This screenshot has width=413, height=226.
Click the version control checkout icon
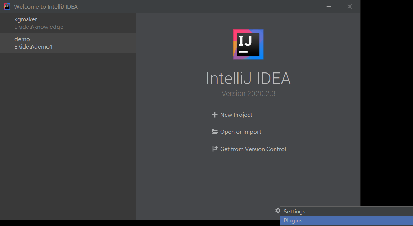point(215,149)
